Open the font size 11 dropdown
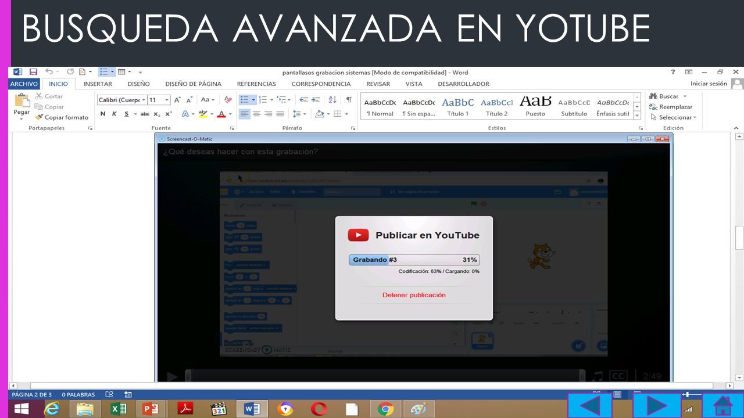This screenshot has width=744, height=418. pos(167,100)
